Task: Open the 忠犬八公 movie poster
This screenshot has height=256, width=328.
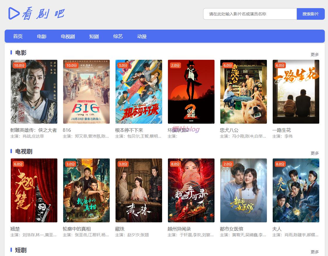Action: (244, 92)
